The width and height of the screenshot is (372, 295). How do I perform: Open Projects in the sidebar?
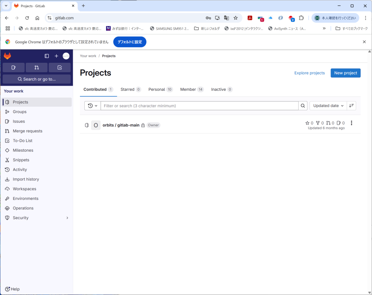coord(37,102)
